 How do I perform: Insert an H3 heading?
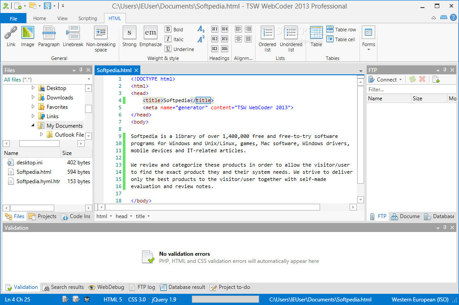215,48
